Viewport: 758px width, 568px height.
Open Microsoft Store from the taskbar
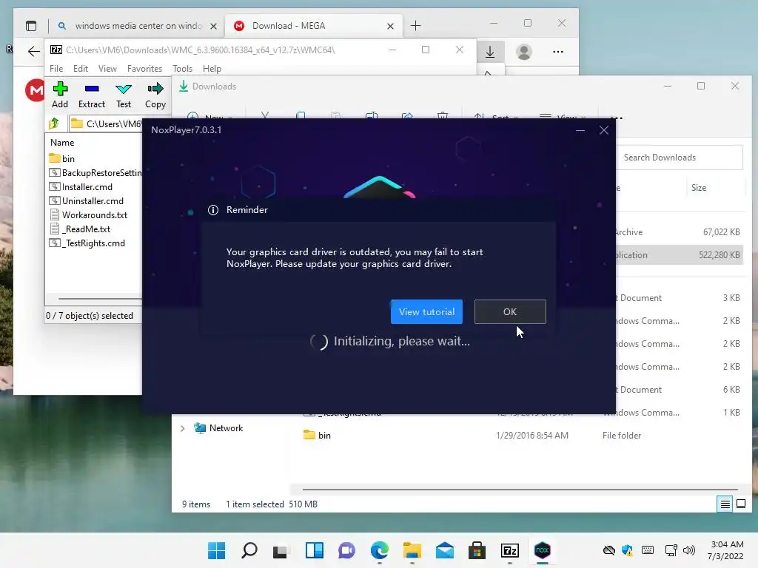pyautogui.click(x=477, y=550)
